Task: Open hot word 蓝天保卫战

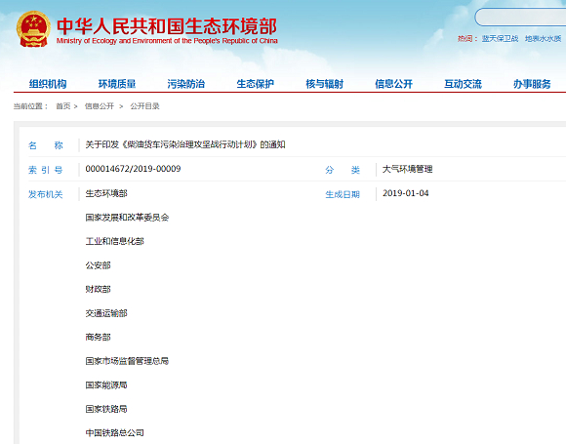Action: tap(500, 39)
